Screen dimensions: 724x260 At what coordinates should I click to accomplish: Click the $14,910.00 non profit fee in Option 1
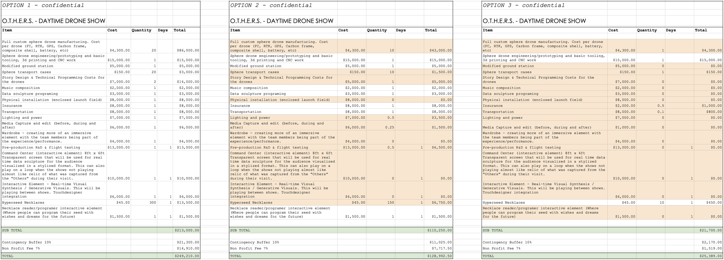click(188, 248)
